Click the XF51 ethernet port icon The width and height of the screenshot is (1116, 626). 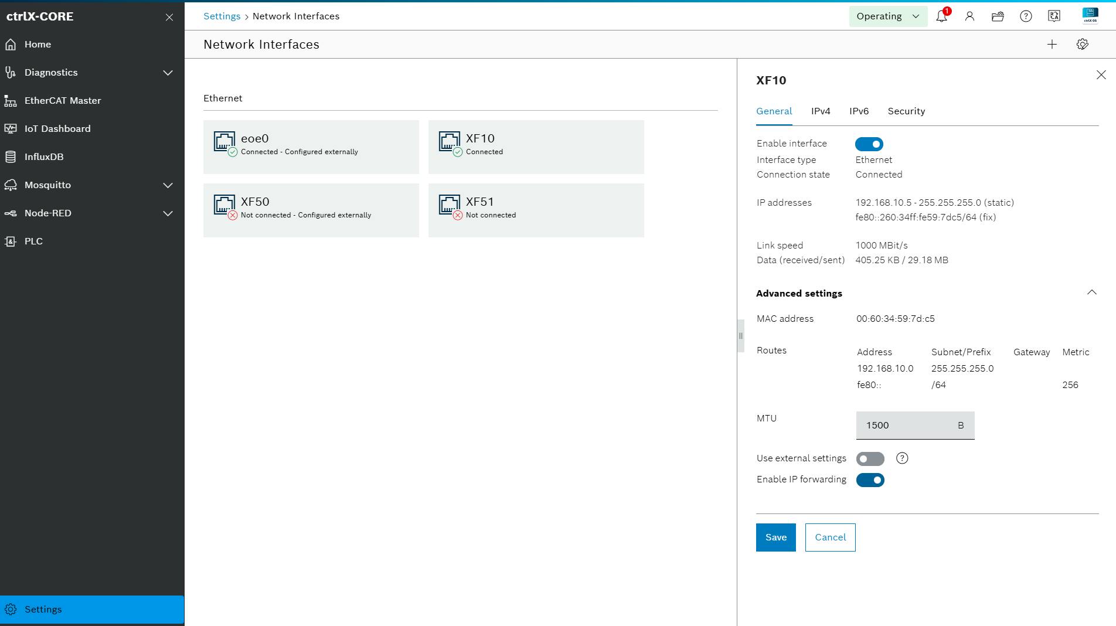click(x=450, y=206)
